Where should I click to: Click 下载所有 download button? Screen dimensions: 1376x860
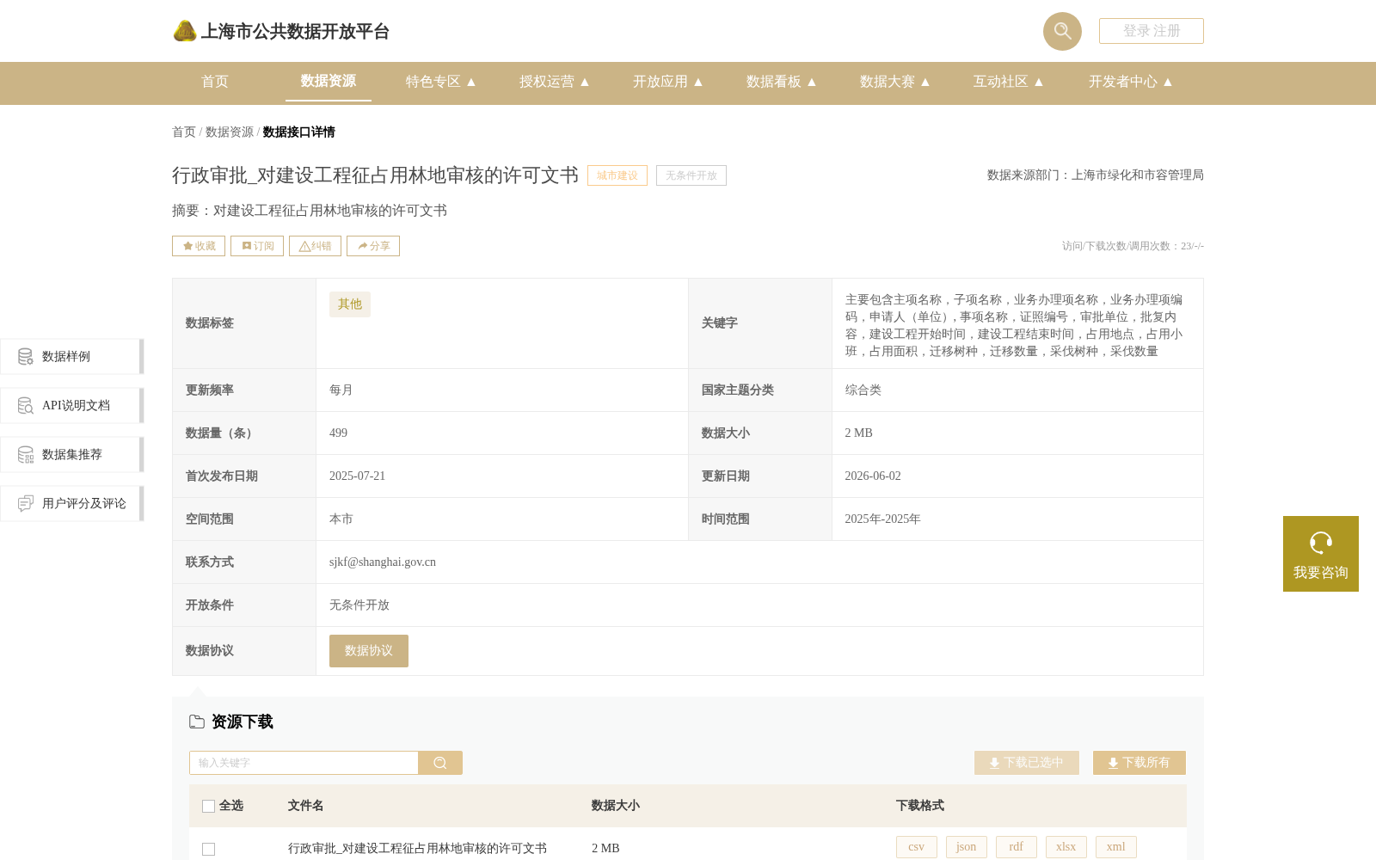click(x=1139, y=763)
